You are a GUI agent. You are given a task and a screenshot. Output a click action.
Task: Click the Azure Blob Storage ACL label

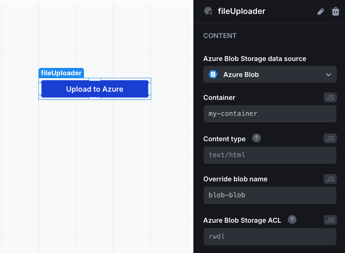point(242,220)
